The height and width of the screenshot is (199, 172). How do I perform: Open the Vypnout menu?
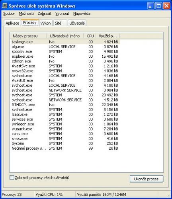tap(62, 14)
